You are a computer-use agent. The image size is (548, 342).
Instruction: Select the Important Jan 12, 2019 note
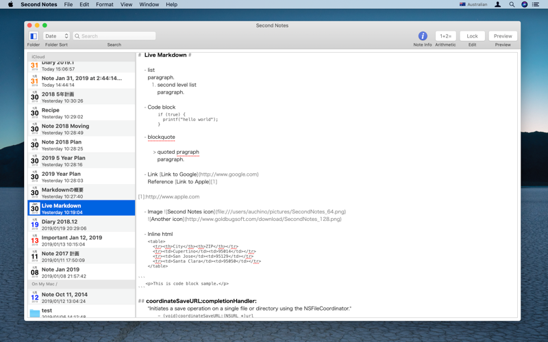coord(82,241)
